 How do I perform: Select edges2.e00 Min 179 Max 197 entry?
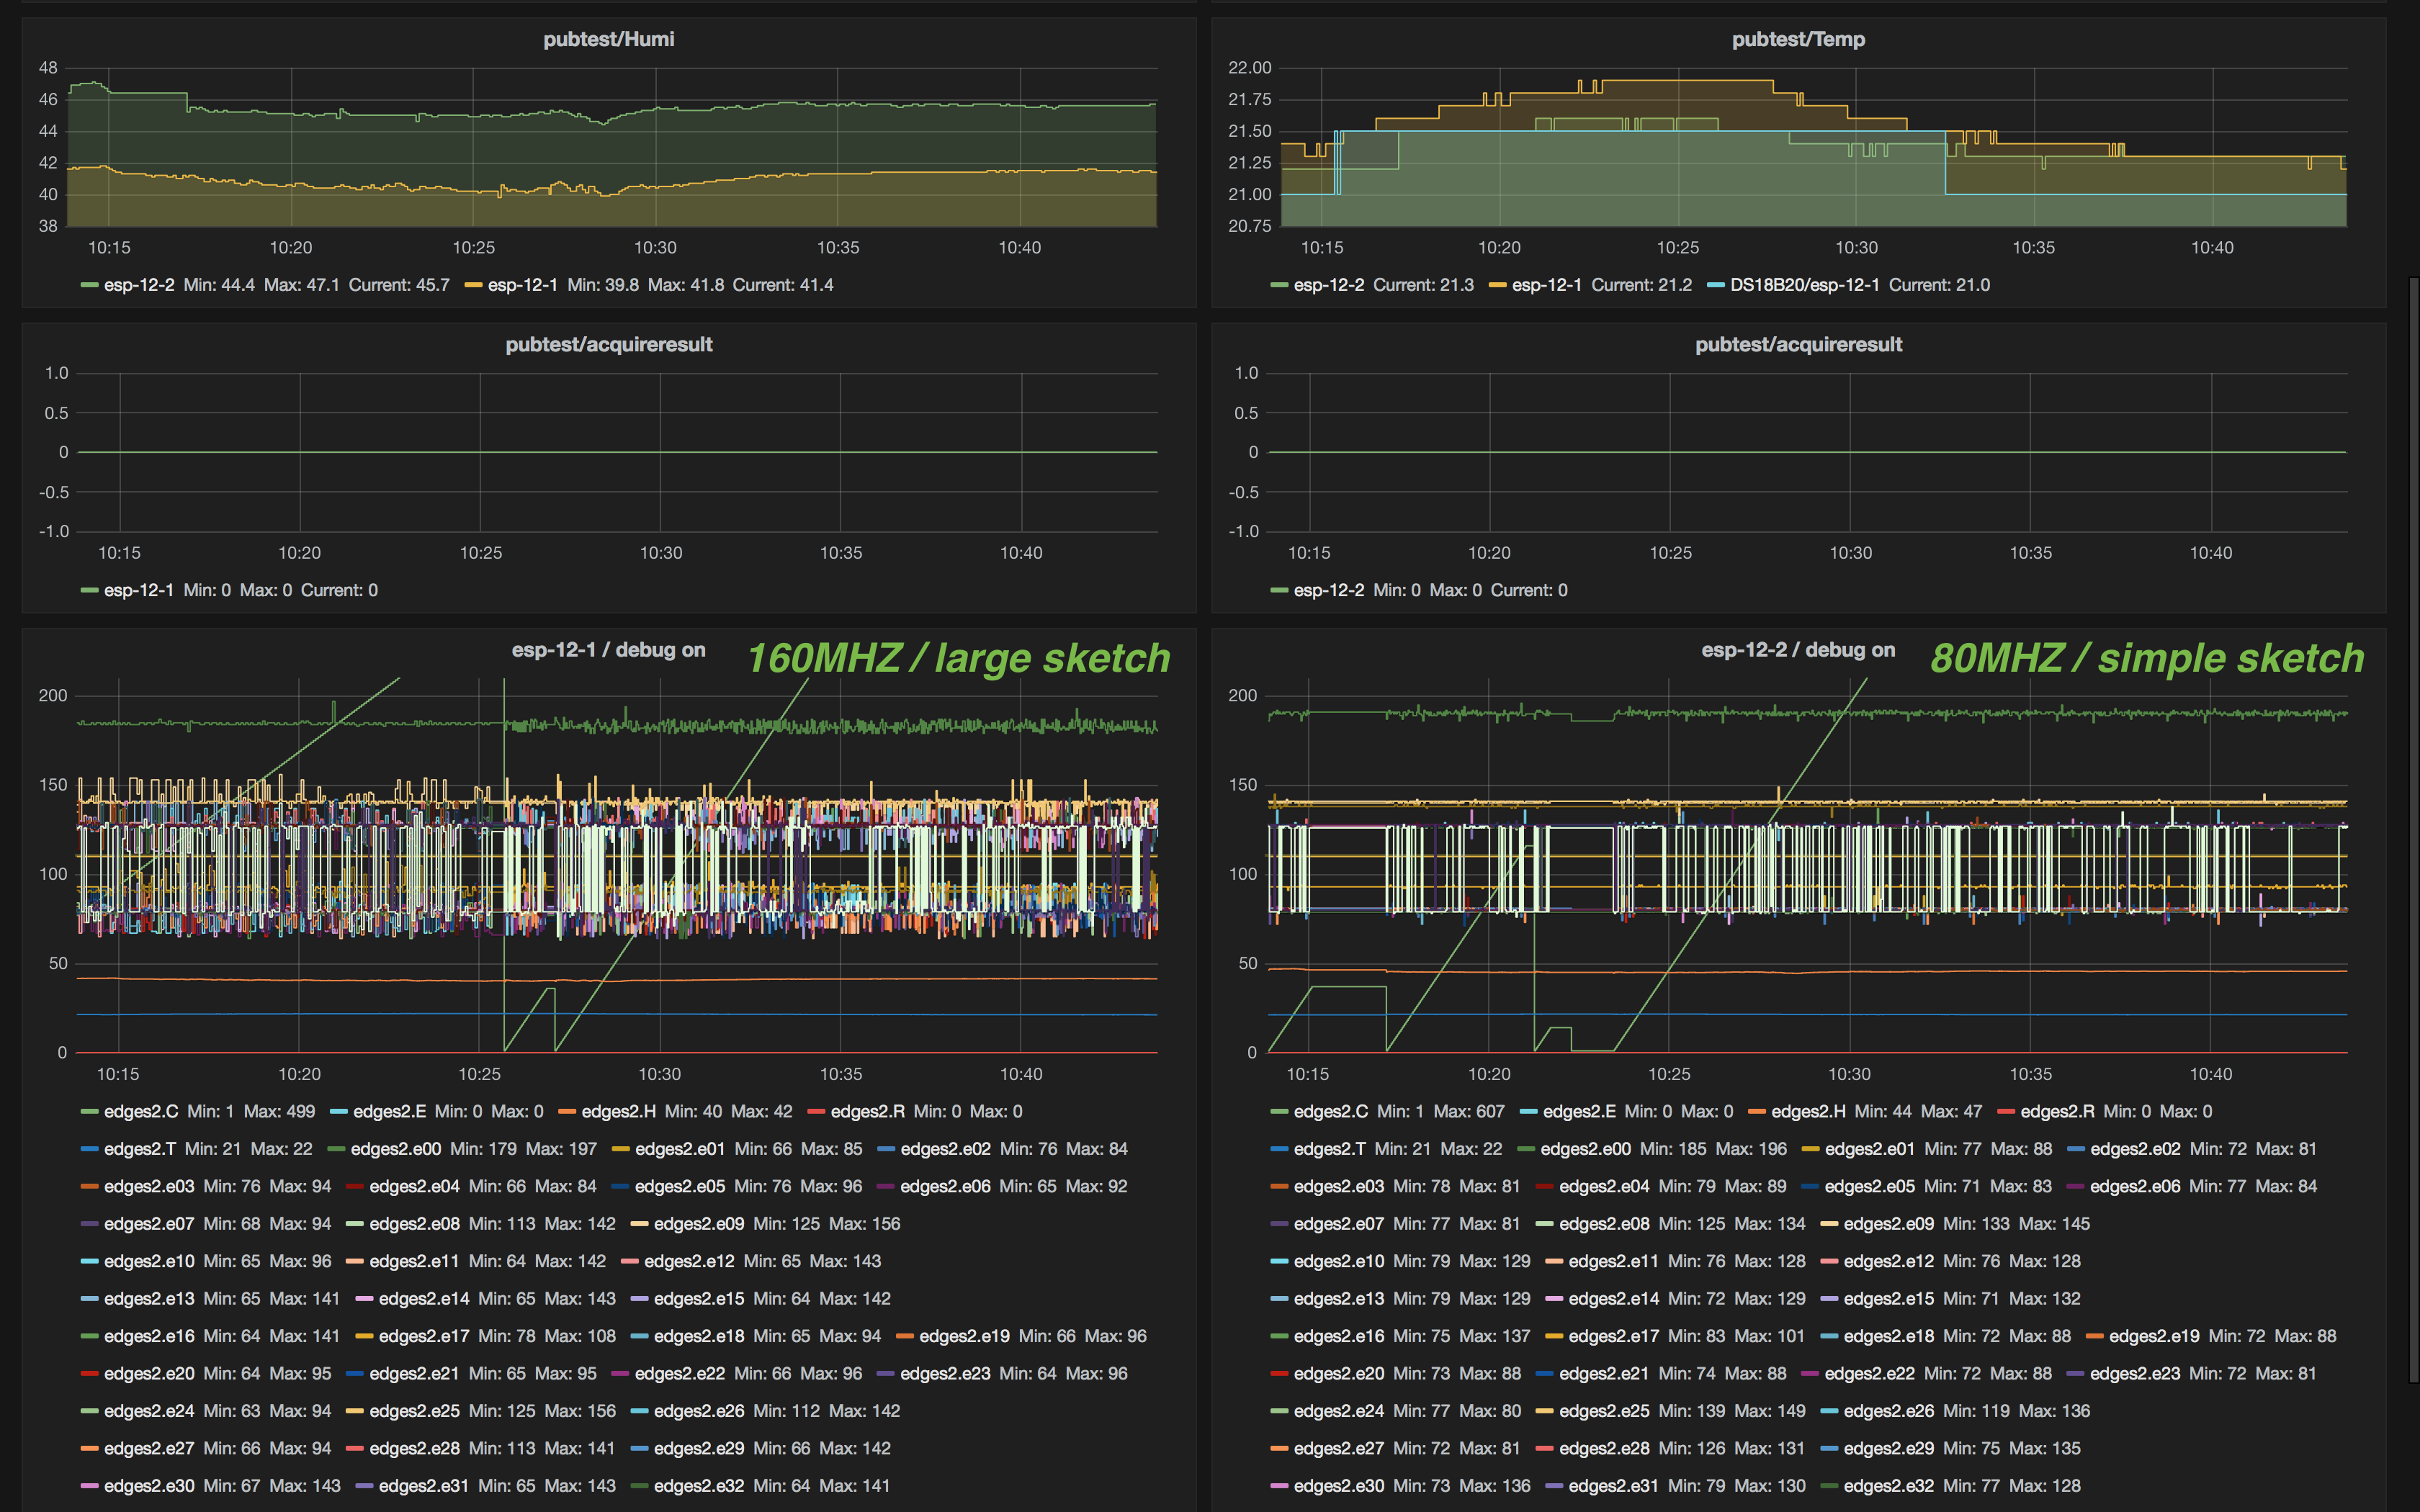click(x=396, y=1149)
